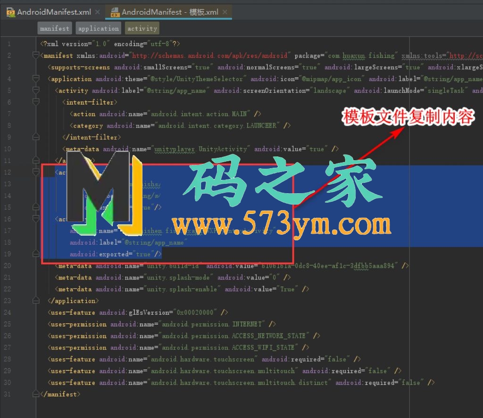Click the activity breadcrumb

point(142,29)
